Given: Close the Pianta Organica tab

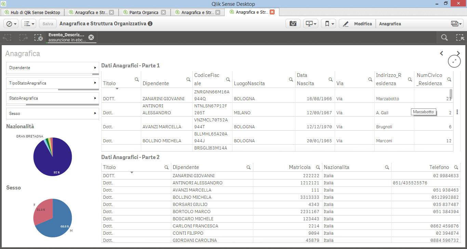Looking at the screenshot, I should (163, 12).
